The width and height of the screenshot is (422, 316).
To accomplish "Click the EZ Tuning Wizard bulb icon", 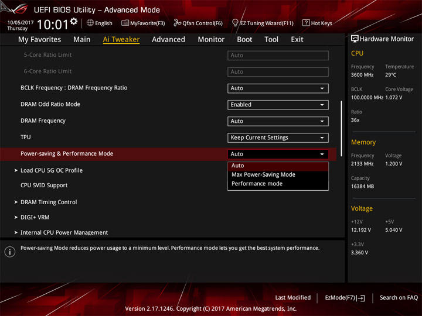I will (x=235, y=23).
